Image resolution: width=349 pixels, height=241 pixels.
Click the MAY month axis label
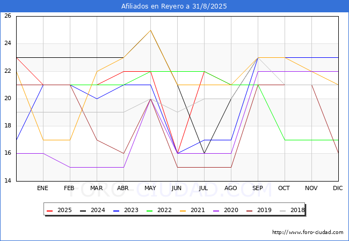click(150, 189)
